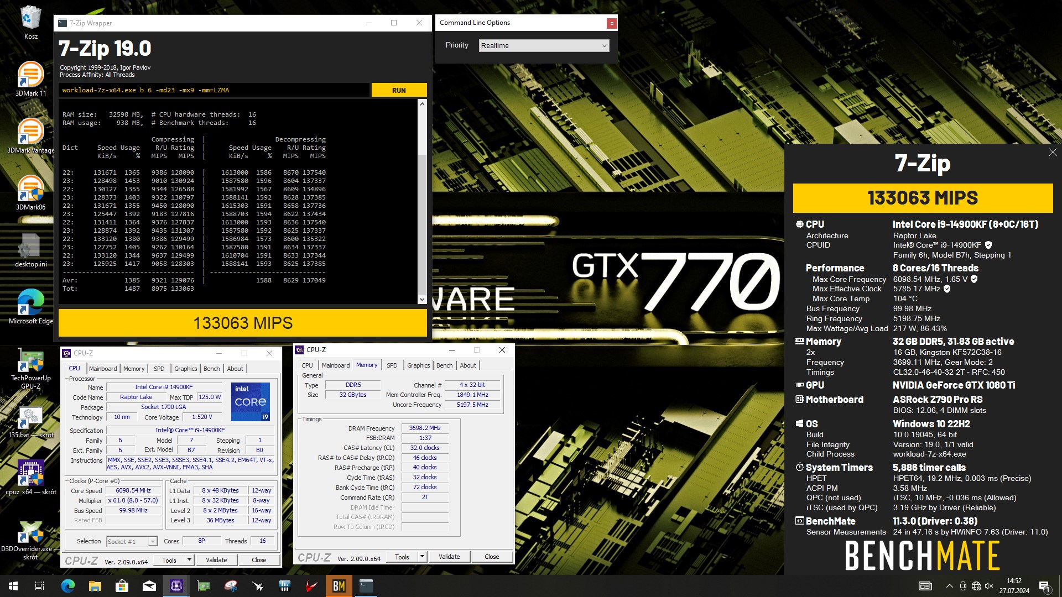Select About tab in CPU-Z Memory window
This screenshot has width=1062, height=597.
468,365
